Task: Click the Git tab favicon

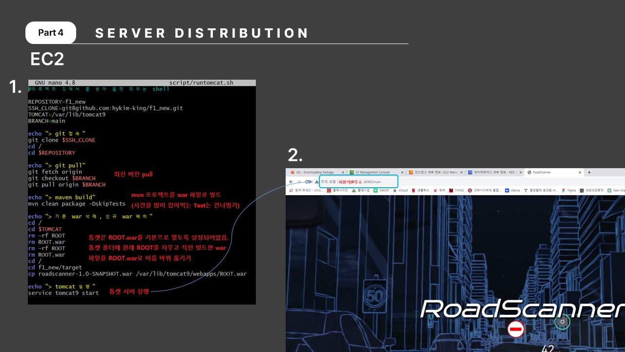Action: (x=292, y=172)
